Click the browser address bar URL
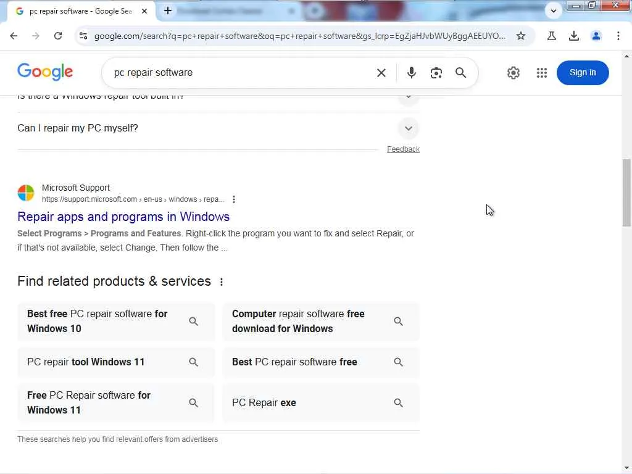The width and height of the screenshot is (632, 474). tap(299, 36)
